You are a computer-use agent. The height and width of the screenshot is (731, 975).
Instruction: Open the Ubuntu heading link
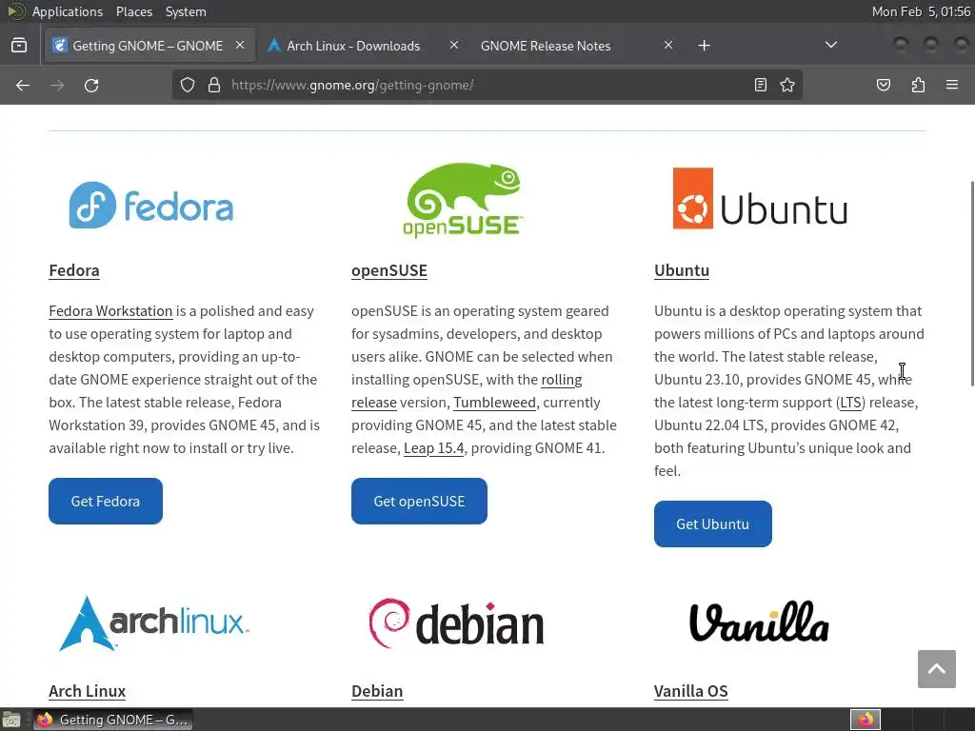(682, 270)
